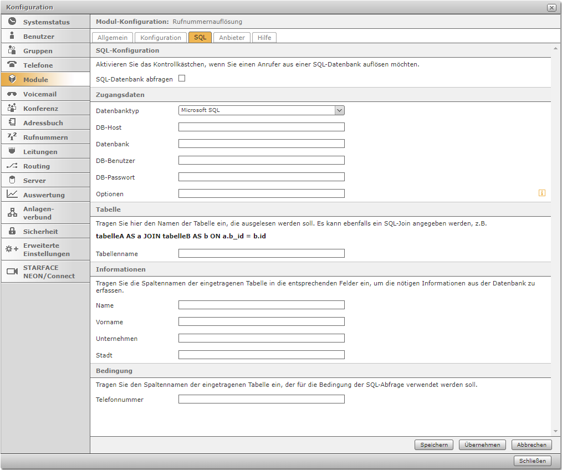Cancel changes with Abbrechen button
The image size is (562, 470).
532,445
